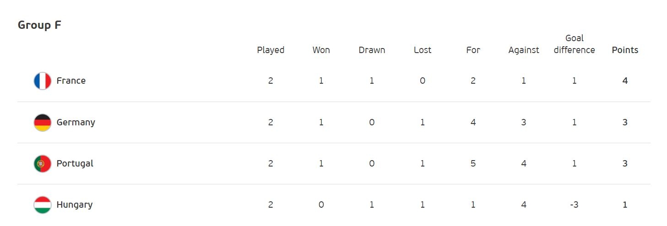This screenshot has width=667, height=226.
Task: Click the Hungary flag icon
Action: click(43, 204)
